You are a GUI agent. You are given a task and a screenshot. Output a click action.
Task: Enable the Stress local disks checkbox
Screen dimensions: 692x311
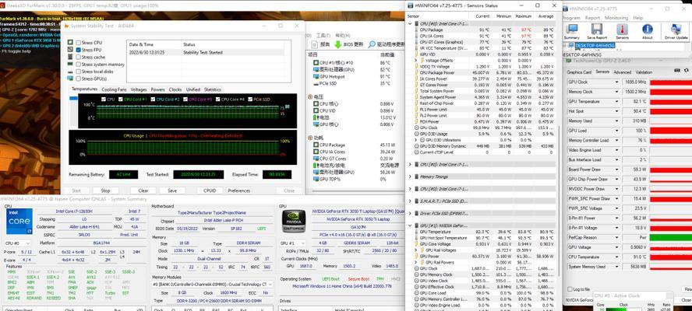tap(78, 72)
